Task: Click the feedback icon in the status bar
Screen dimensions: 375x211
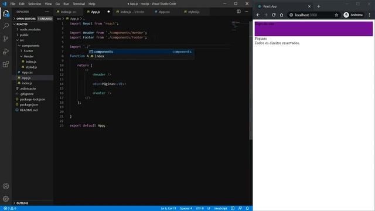Action: pyautogui.click(x=240, y=209)
